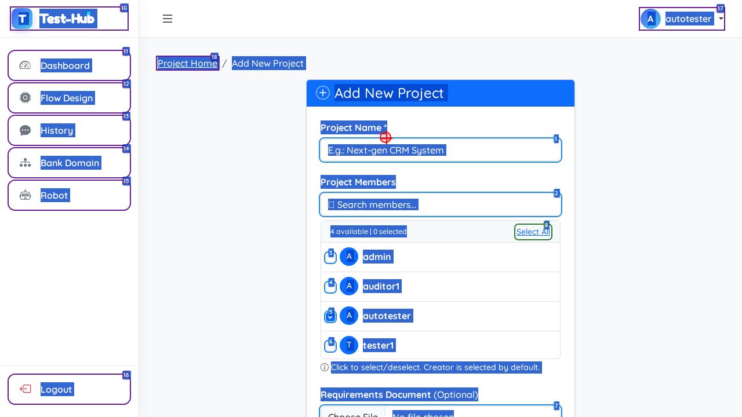
Task: Focus the Search members field
Action: [x=441, y=204]
